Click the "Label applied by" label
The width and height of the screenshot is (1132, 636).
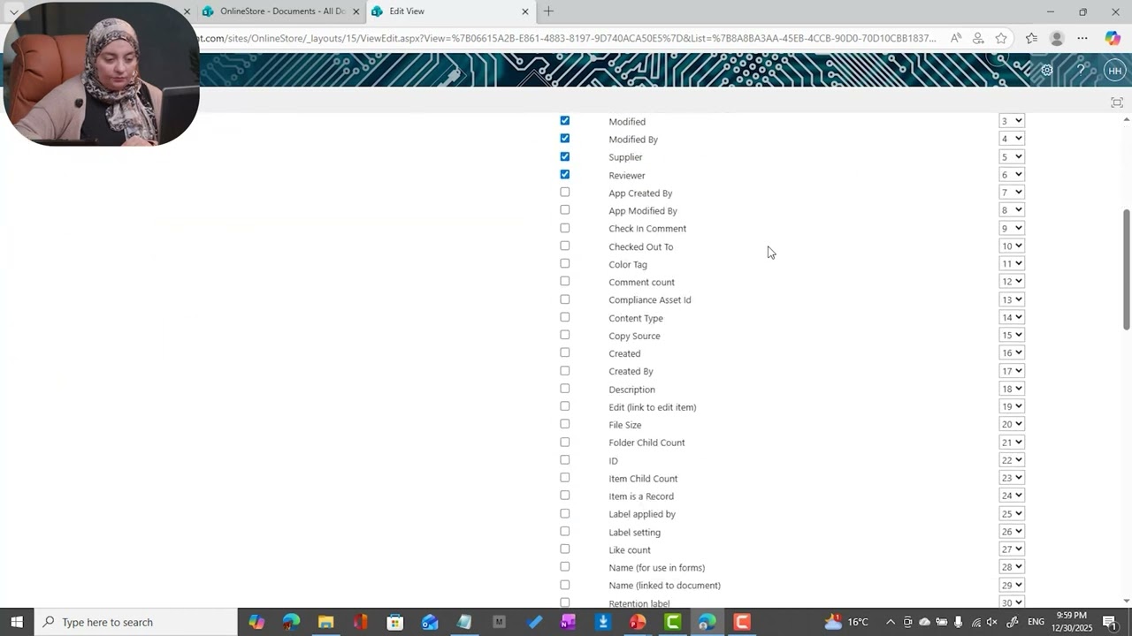coord(642,514)
